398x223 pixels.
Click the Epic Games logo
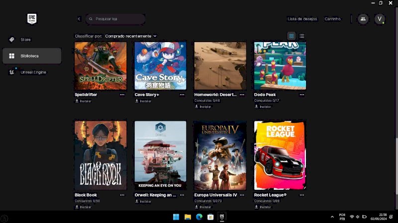tap(32, 19)
